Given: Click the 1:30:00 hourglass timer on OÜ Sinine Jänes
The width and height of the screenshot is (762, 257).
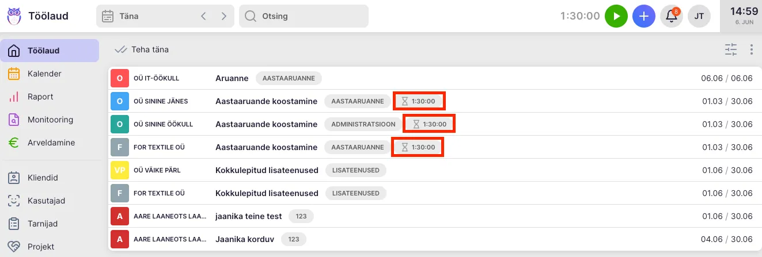Looking at the screenshot, I should [419, 101].
